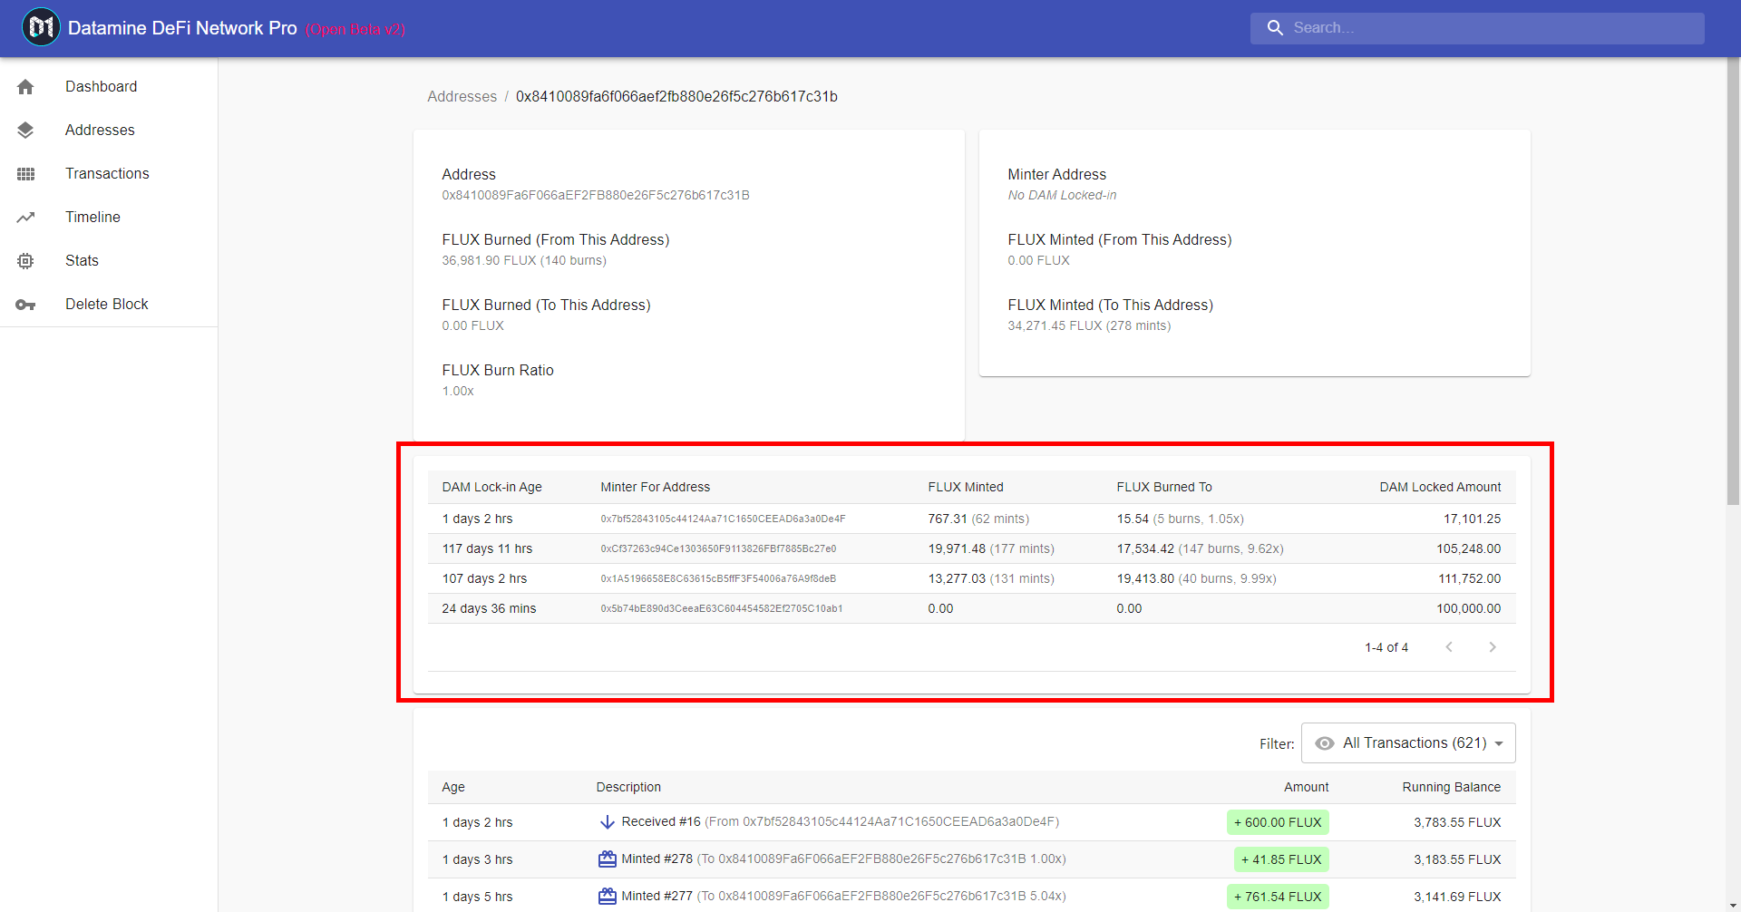
Task: Open Transactions from the sidebar
Action: click(x=109, y=174)
